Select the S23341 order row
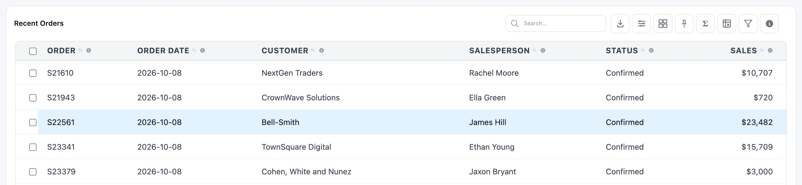 pyautogui.click(x=401, y=147)
